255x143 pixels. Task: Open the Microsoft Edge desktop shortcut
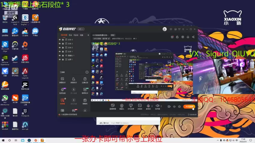click(x=5, y=47)
